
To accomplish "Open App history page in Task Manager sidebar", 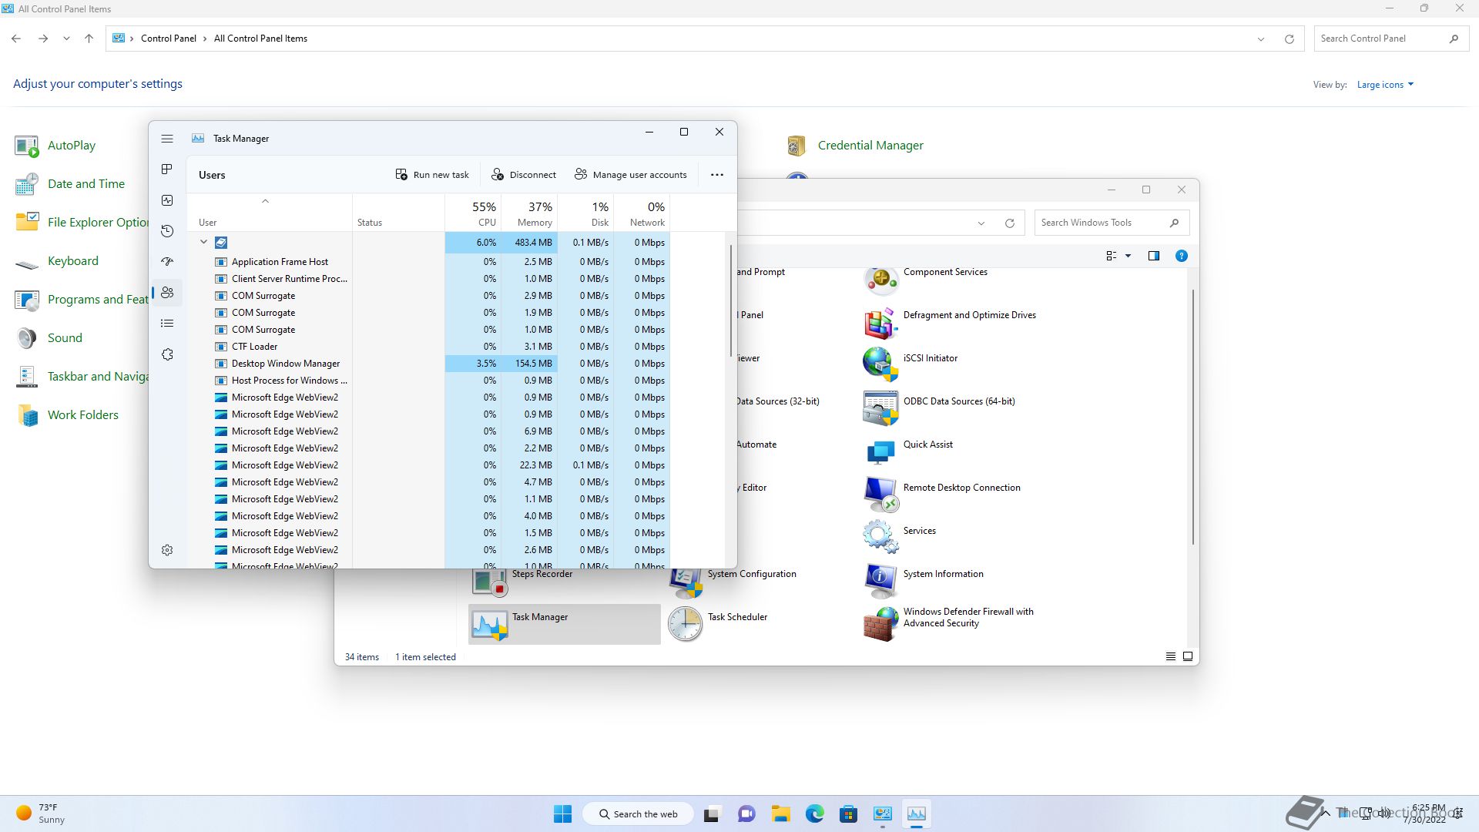I will [167, 231].
